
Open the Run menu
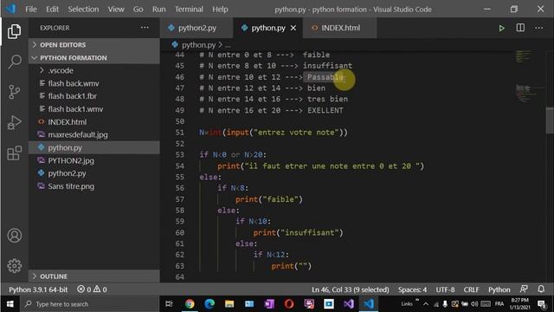coord(158,10)
